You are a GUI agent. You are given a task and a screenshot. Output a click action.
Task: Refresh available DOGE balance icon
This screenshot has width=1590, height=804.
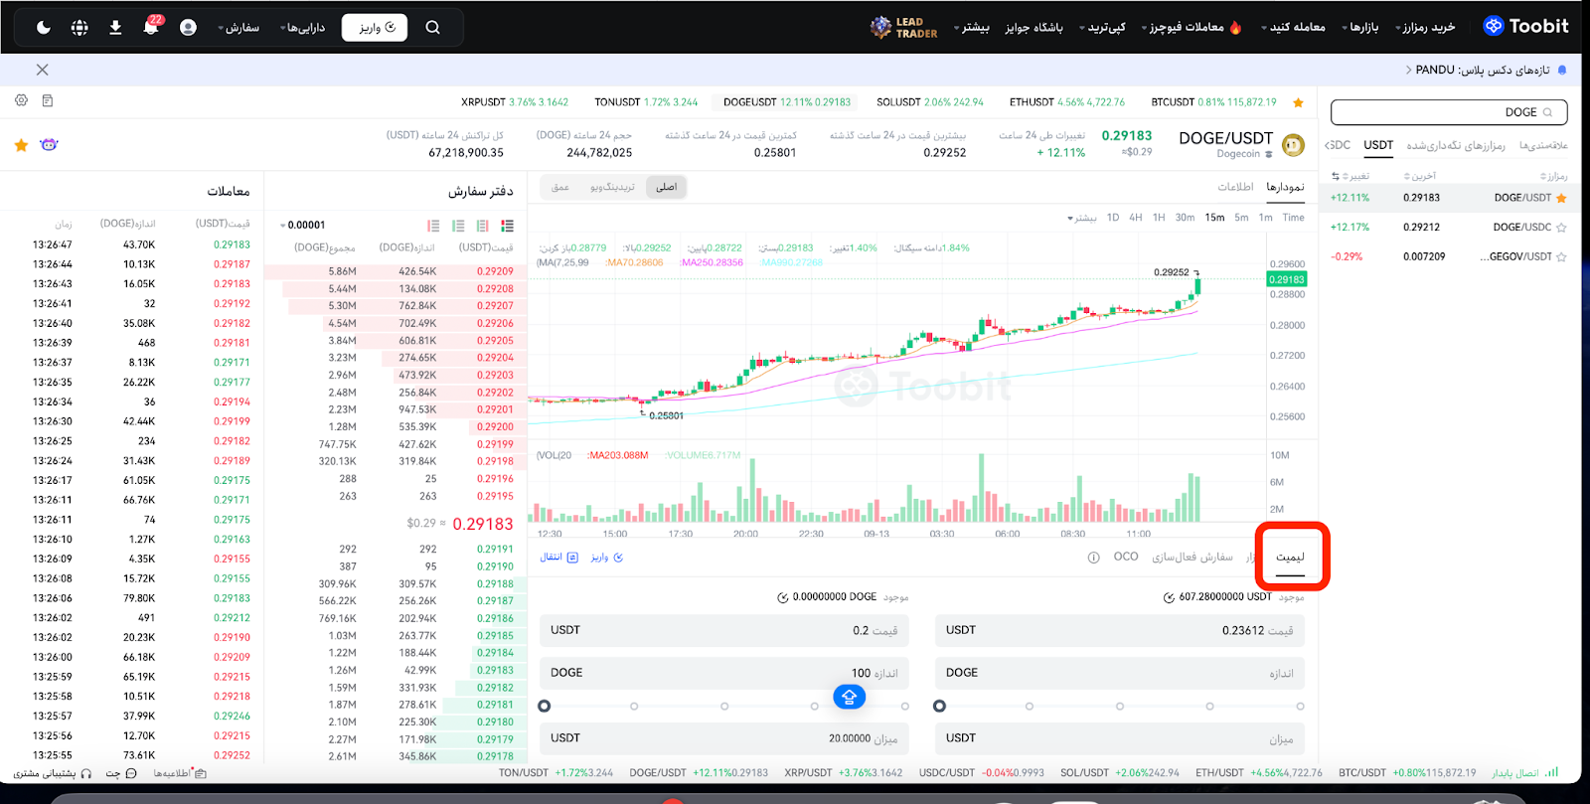[782, 597]
